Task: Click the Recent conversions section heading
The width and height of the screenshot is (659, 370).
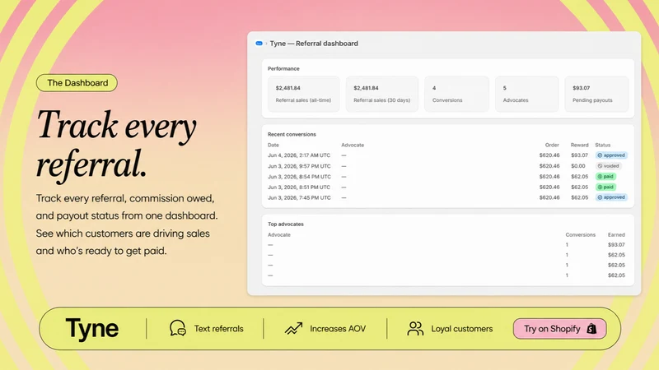Action: point(292,134)
